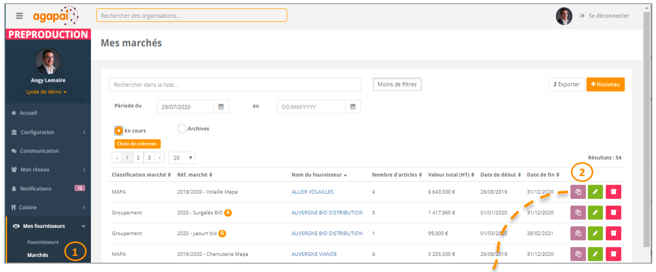Sort by Nombre d'articles column
This screenshot has height=272, width=656.
click(396, 175)
